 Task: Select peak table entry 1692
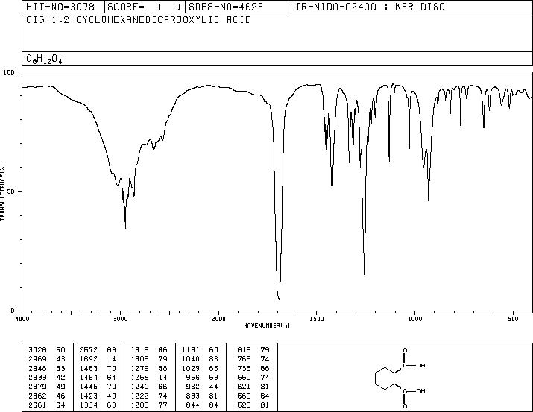[89, 359]
